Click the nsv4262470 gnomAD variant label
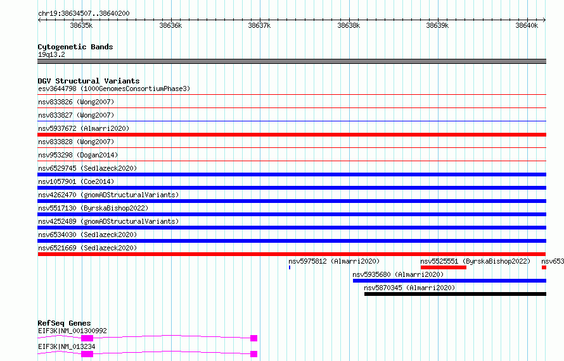The image size is (564, 361). 108,195
